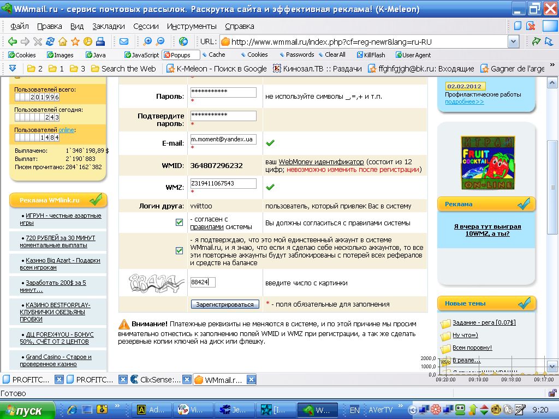Toggle Cookies privacy option
The height and width of the screenshot is (419, 559).
pyautogui.click(x=22, y=55)
